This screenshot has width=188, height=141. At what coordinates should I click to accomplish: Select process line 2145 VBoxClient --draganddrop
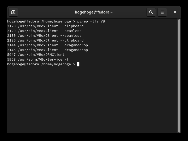48,50
